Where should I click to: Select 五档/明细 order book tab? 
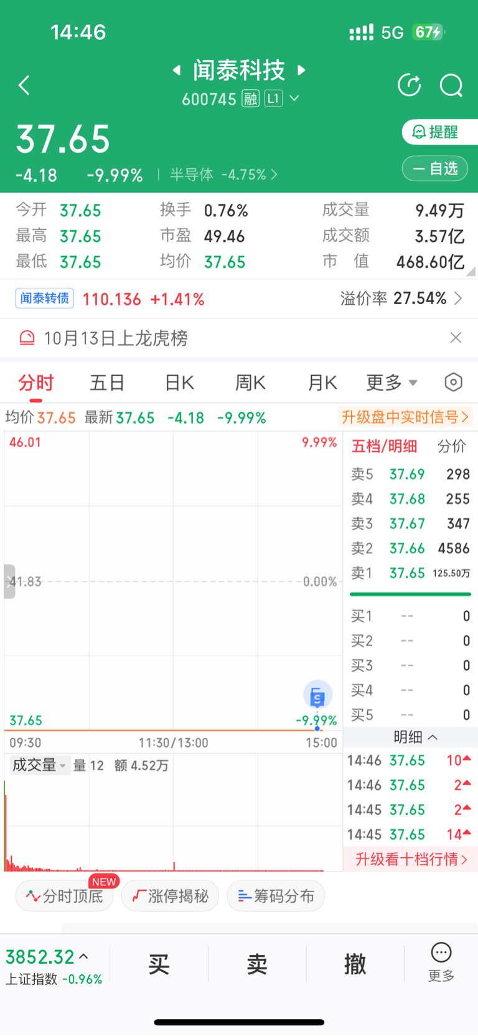385,446
